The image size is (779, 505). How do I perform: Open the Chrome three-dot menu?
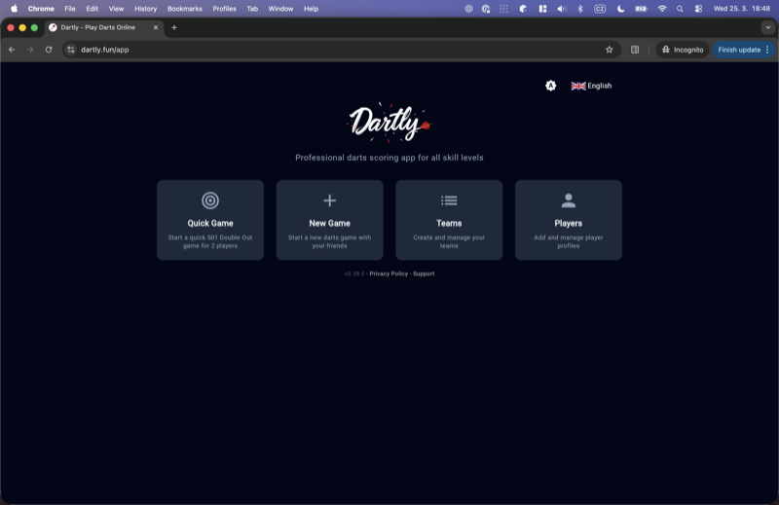point(767,50)
